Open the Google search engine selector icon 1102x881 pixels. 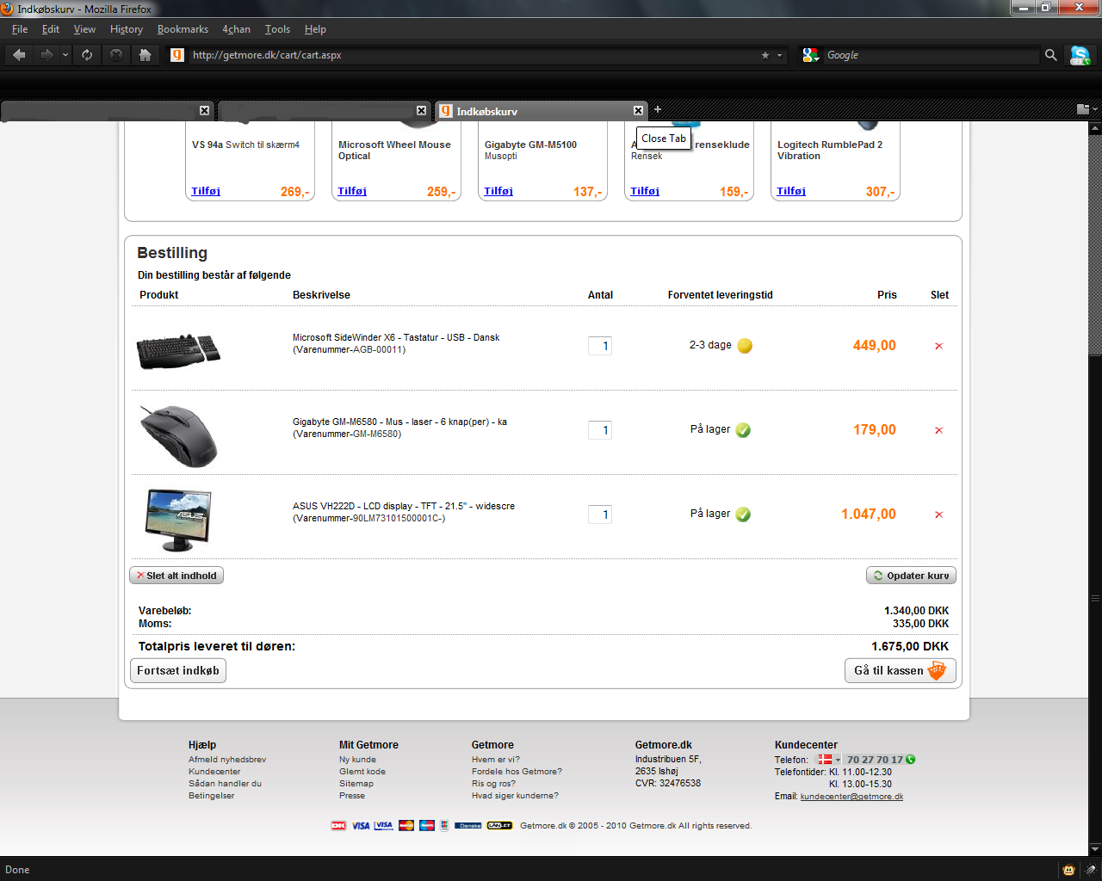point(810,55)
